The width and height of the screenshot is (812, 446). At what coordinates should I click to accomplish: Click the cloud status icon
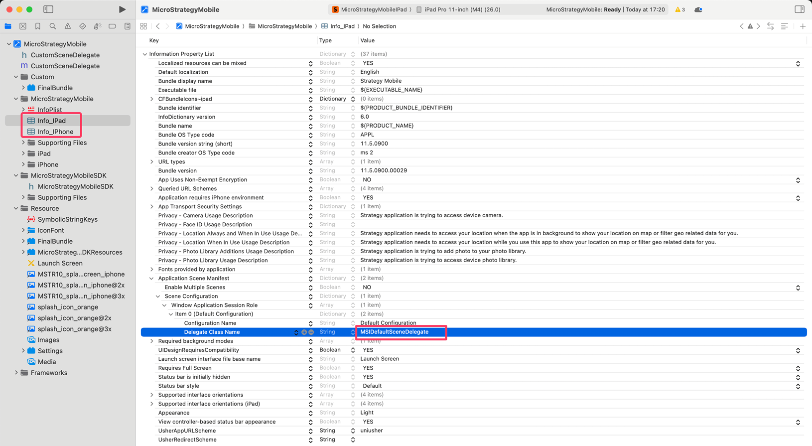click(698, 9)
